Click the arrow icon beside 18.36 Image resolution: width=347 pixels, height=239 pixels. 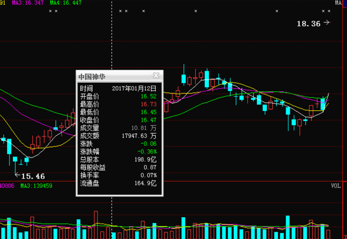pos(327,22)
